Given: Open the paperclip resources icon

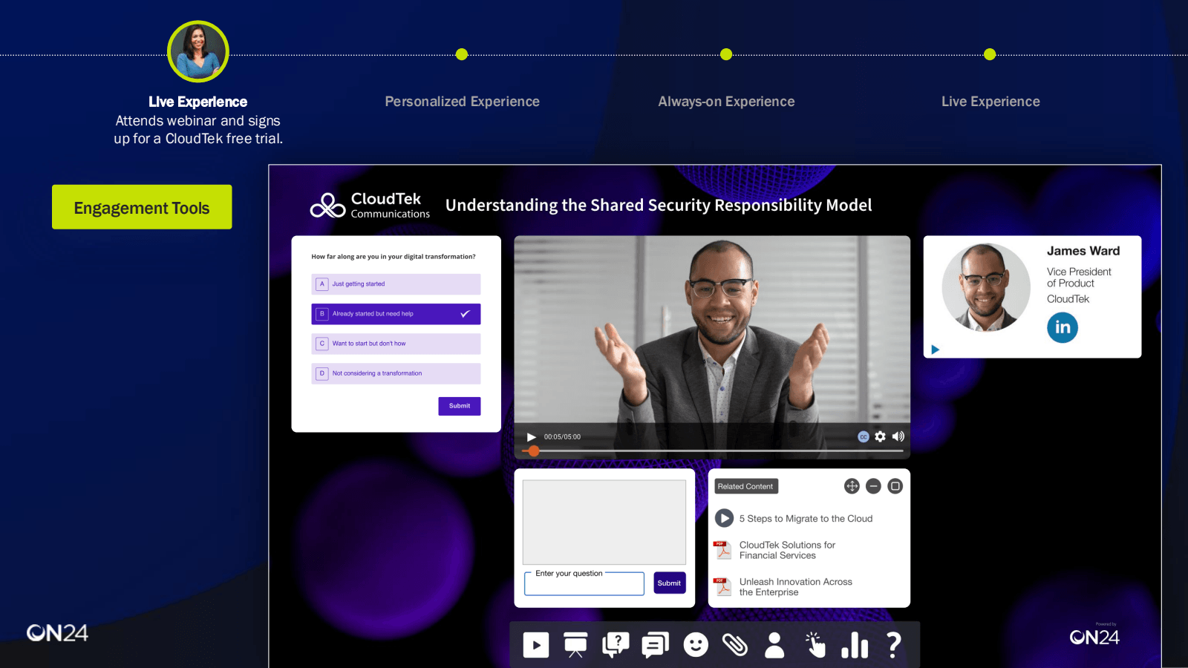Looking at the screenshot, I should 735,645.
